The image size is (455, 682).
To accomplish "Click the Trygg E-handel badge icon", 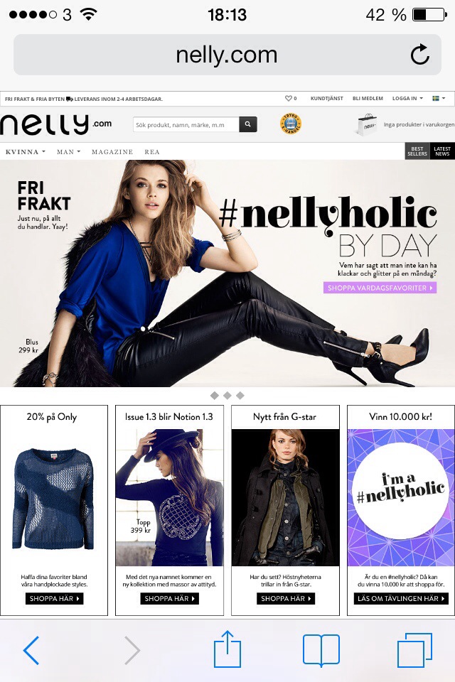I will pos(290,124).
